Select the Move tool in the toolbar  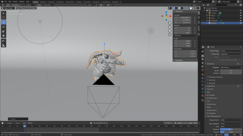(4, 22)
